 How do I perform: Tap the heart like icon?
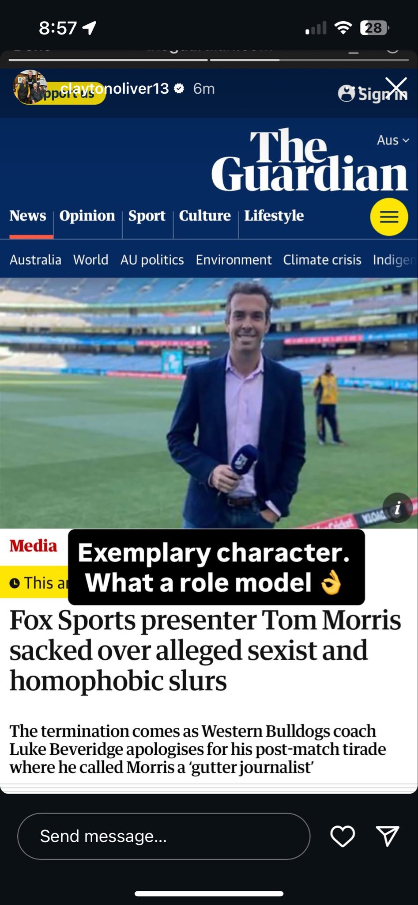tap(343, 836)
